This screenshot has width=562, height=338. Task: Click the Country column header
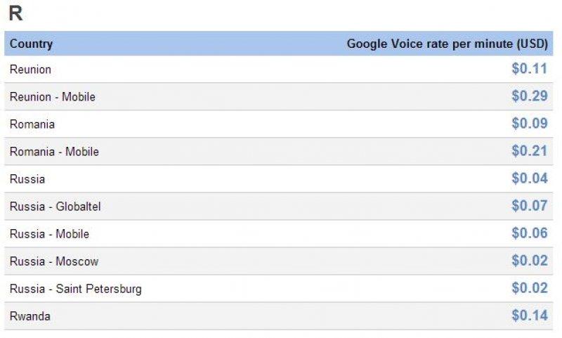pyautogui.click(x=31, y=44)
